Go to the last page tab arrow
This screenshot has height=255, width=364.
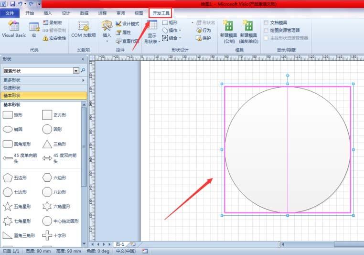click(x=110, y=244)
